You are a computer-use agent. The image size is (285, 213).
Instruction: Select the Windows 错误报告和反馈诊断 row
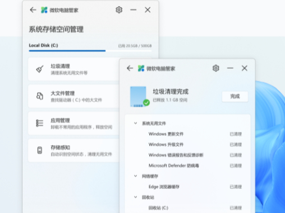point(187,155)
